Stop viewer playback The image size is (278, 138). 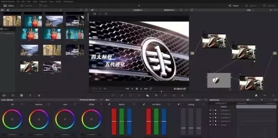point(137,89)
